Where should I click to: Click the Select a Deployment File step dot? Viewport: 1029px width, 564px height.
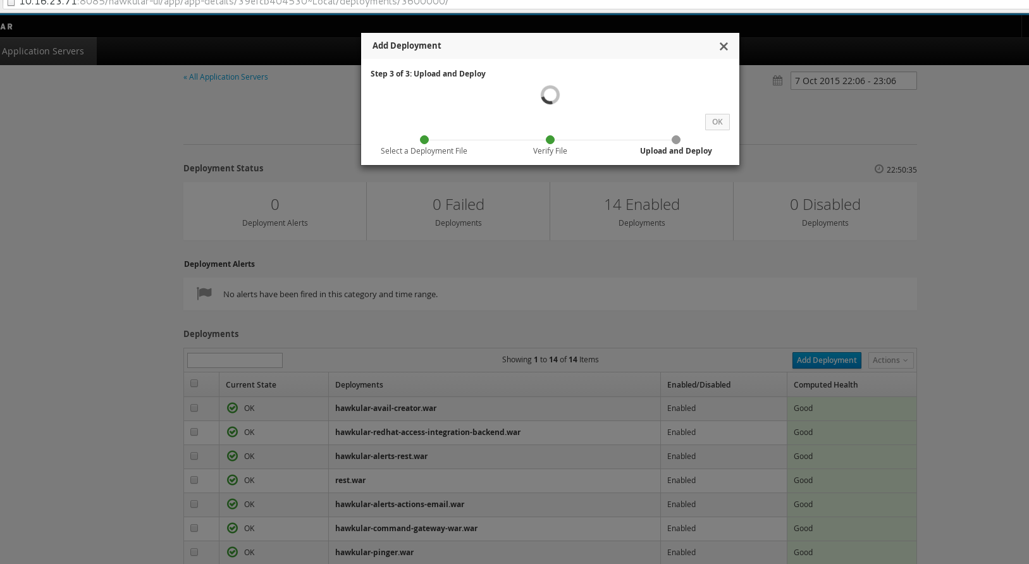424,140
